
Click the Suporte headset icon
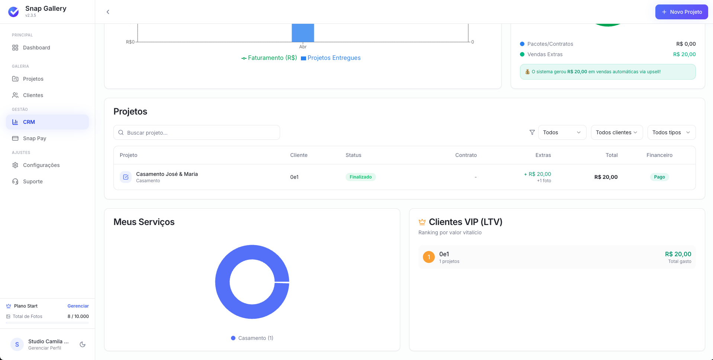pos(15,181)
